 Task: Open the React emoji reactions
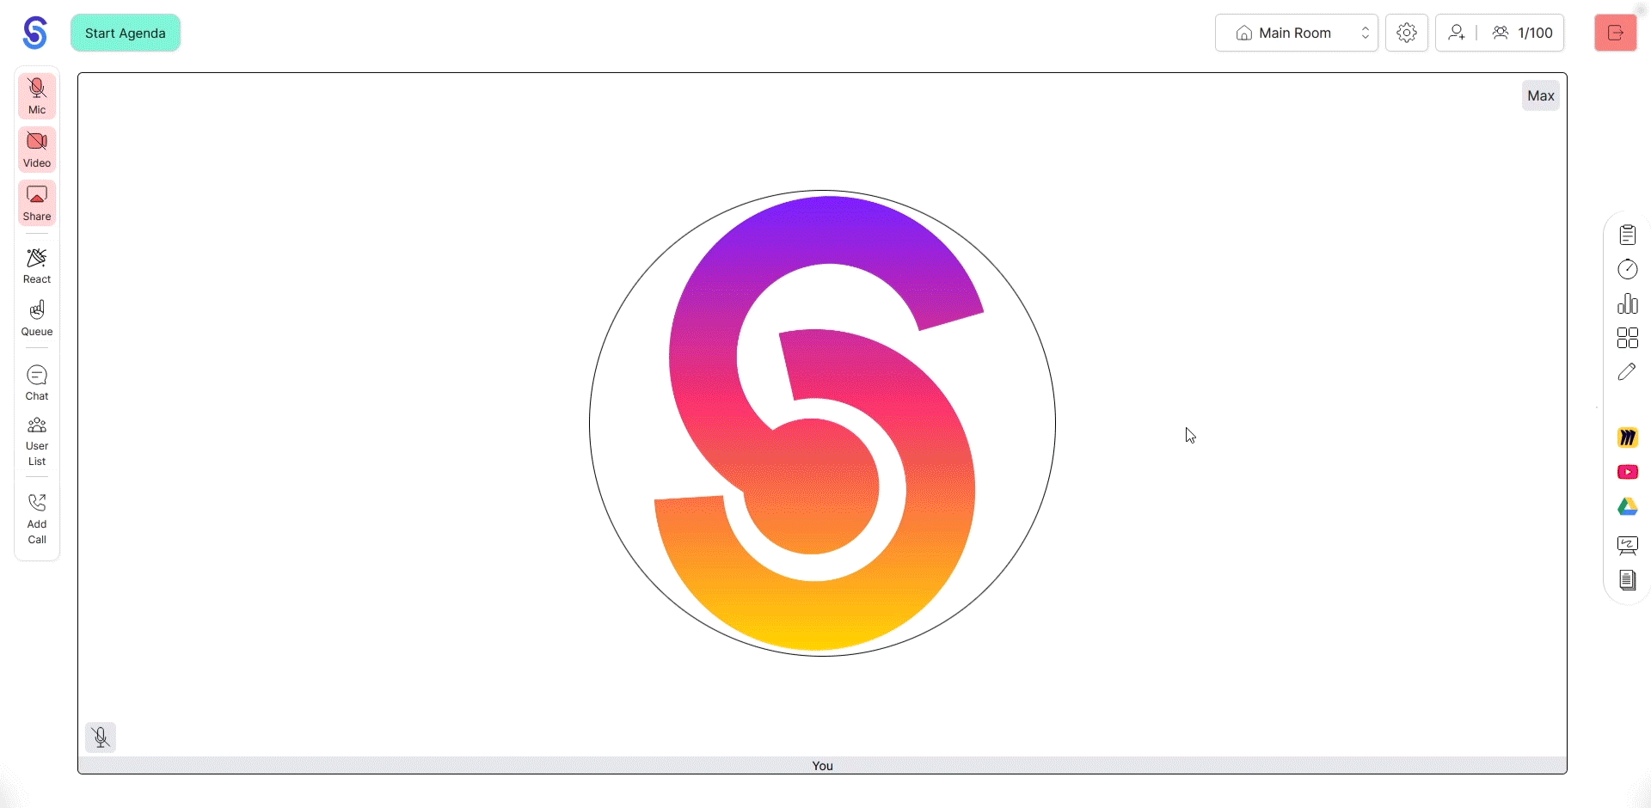click(37, 266)
